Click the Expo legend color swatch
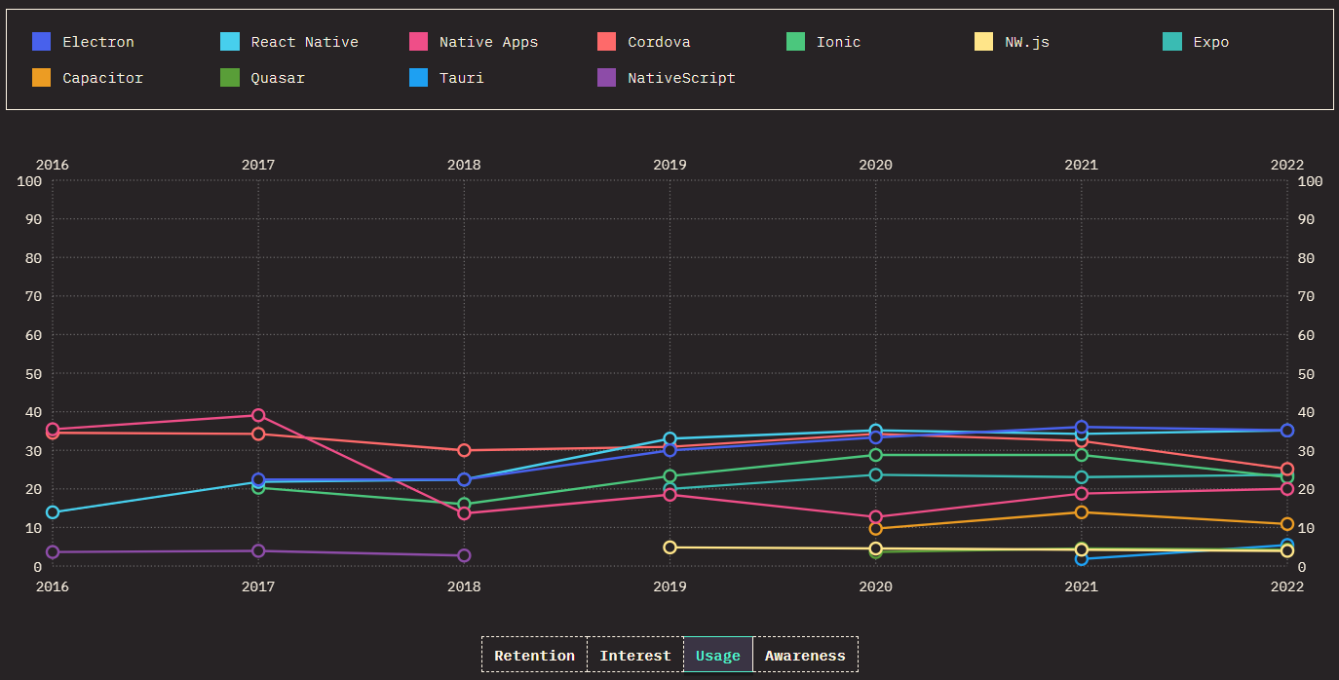 pyautogui.click(x=1172, y=42)
